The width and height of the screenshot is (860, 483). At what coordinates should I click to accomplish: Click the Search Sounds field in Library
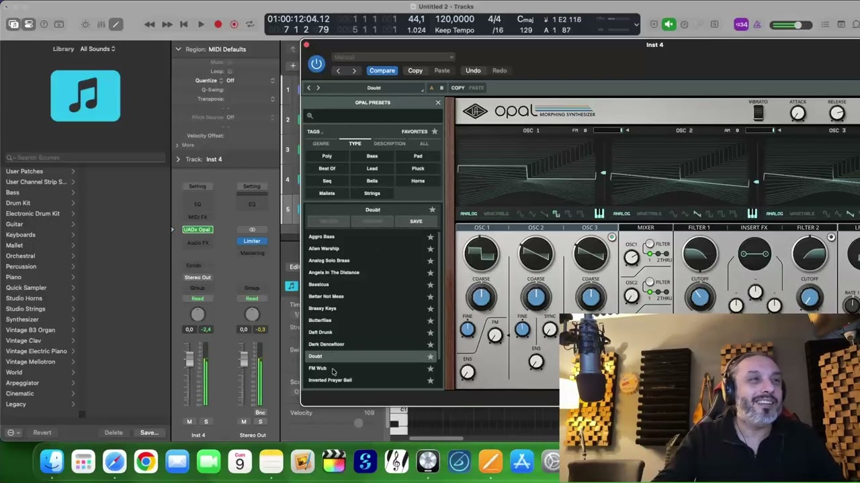(85, 158)
